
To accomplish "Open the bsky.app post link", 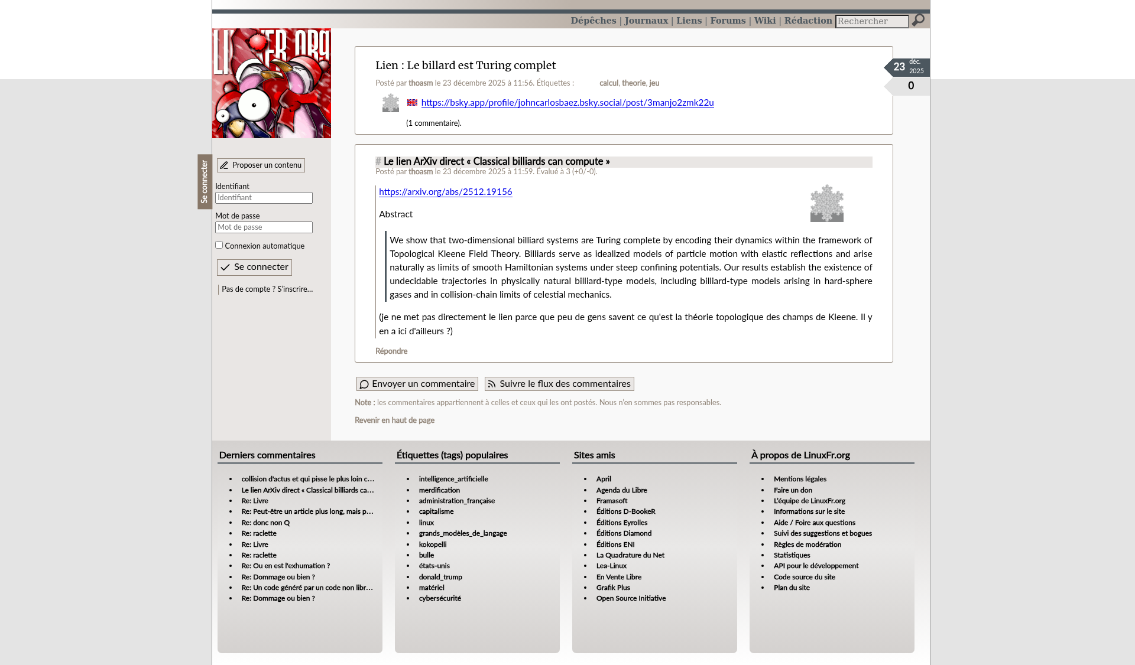I will 567,103.
